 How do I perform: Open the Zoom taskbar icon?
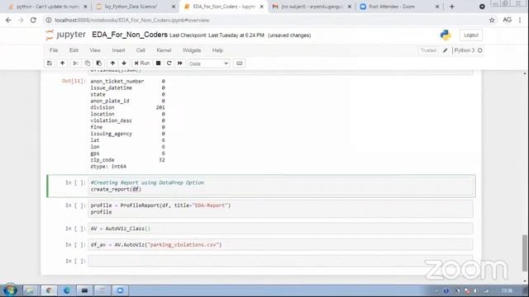click(120, 290)
